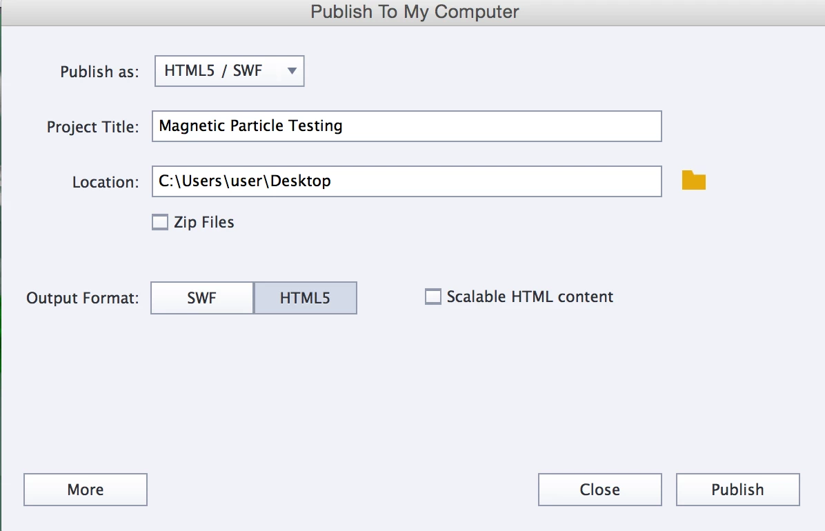Select SWF output format
The height and width of the screenshot is (531, 825).
[202, 298]
